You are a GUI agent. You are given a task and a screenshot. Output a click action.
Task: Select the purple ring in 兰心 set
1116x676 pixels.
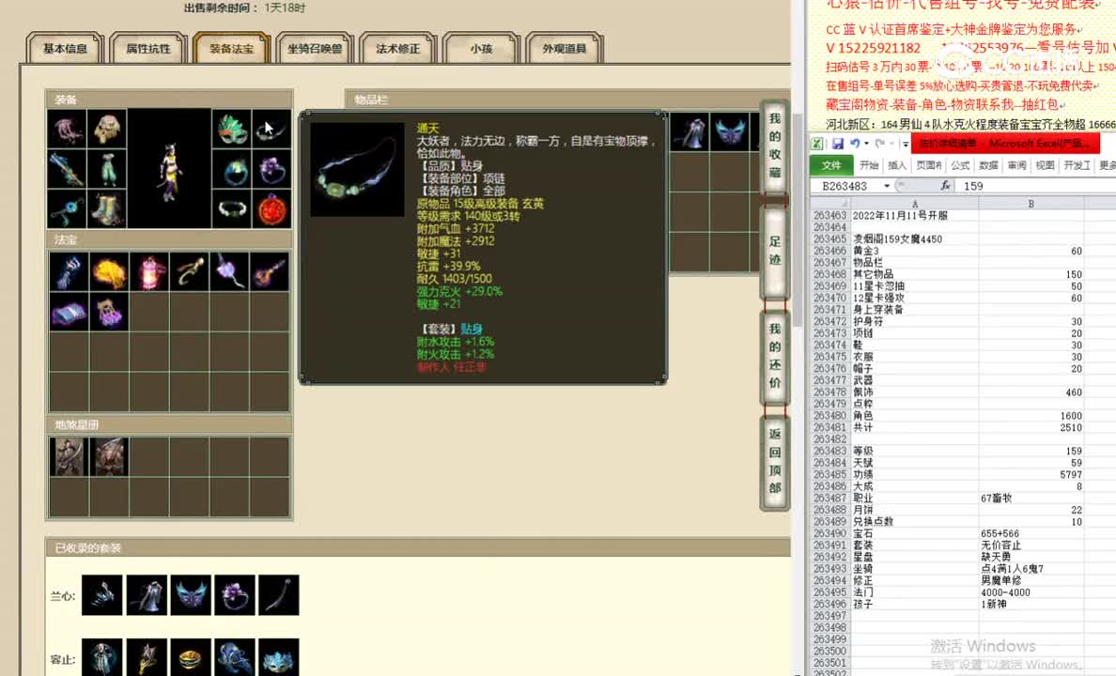tap(235, 595)
